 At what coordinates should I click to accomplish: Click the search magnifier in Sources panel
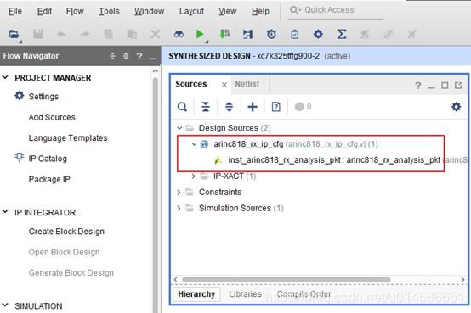coord(182,107)
